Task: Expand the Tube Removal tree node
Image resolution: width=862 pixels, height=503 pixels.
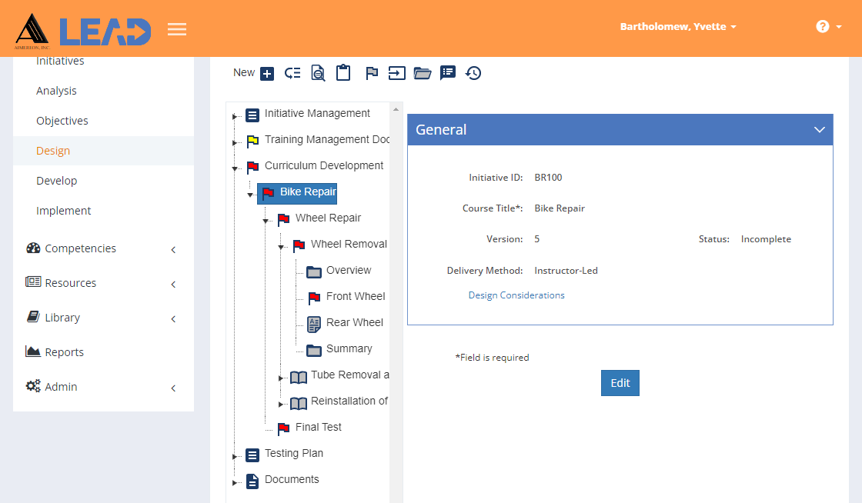Action: [280, 378]
